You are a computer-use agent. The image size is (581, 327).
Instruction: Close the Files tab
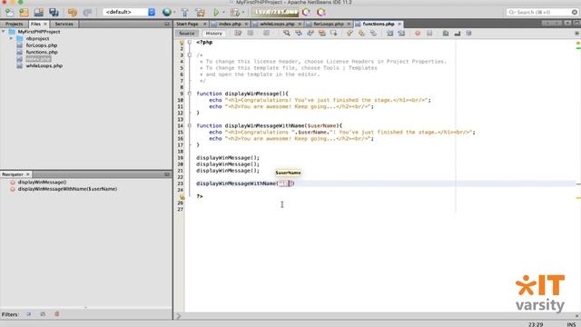coord(45,24)
